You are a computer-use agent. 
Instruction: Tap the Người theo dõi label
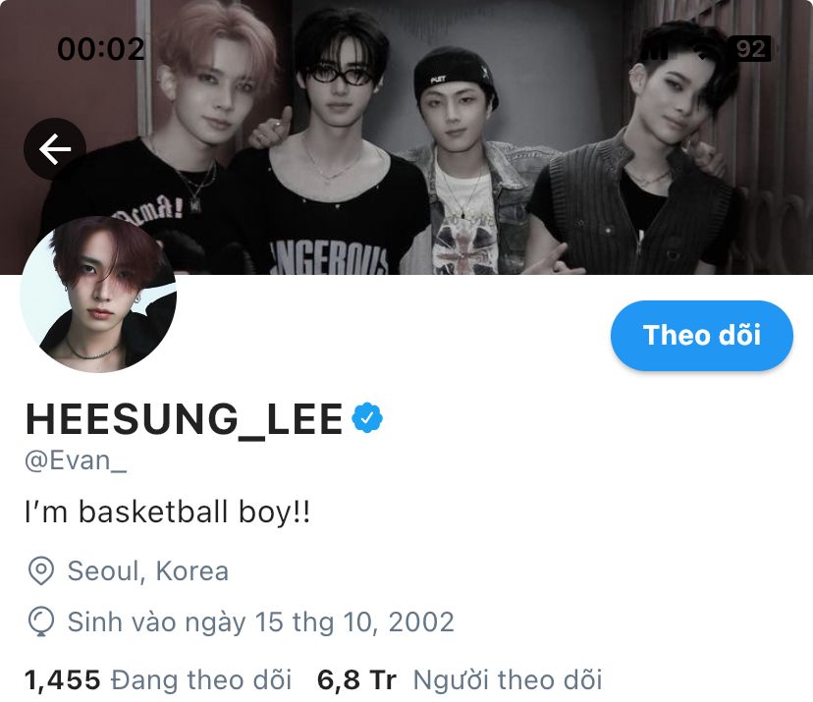[x=507, y=679]
